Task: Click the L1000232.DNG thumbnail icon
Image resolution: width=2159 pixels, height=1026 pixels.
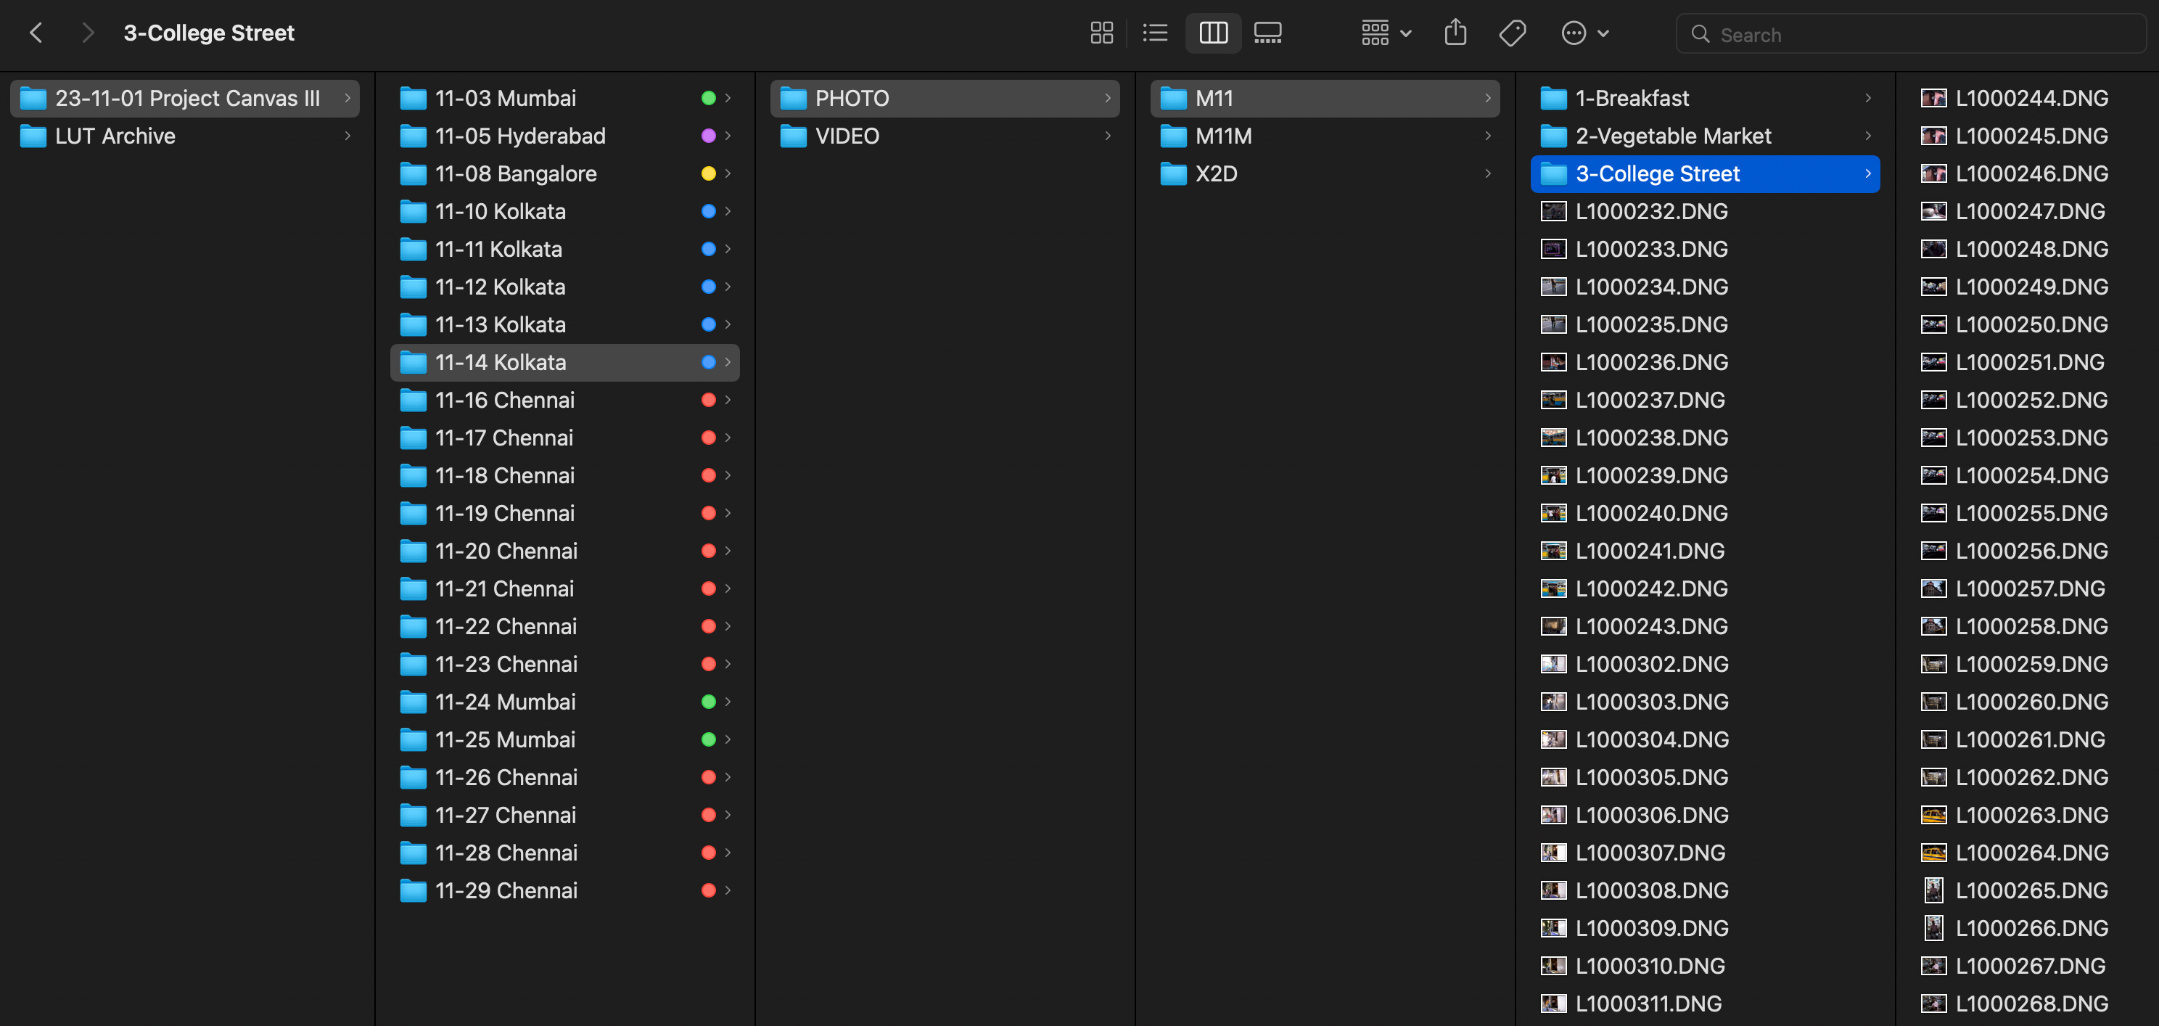Action: click(x=1553, y=211)
